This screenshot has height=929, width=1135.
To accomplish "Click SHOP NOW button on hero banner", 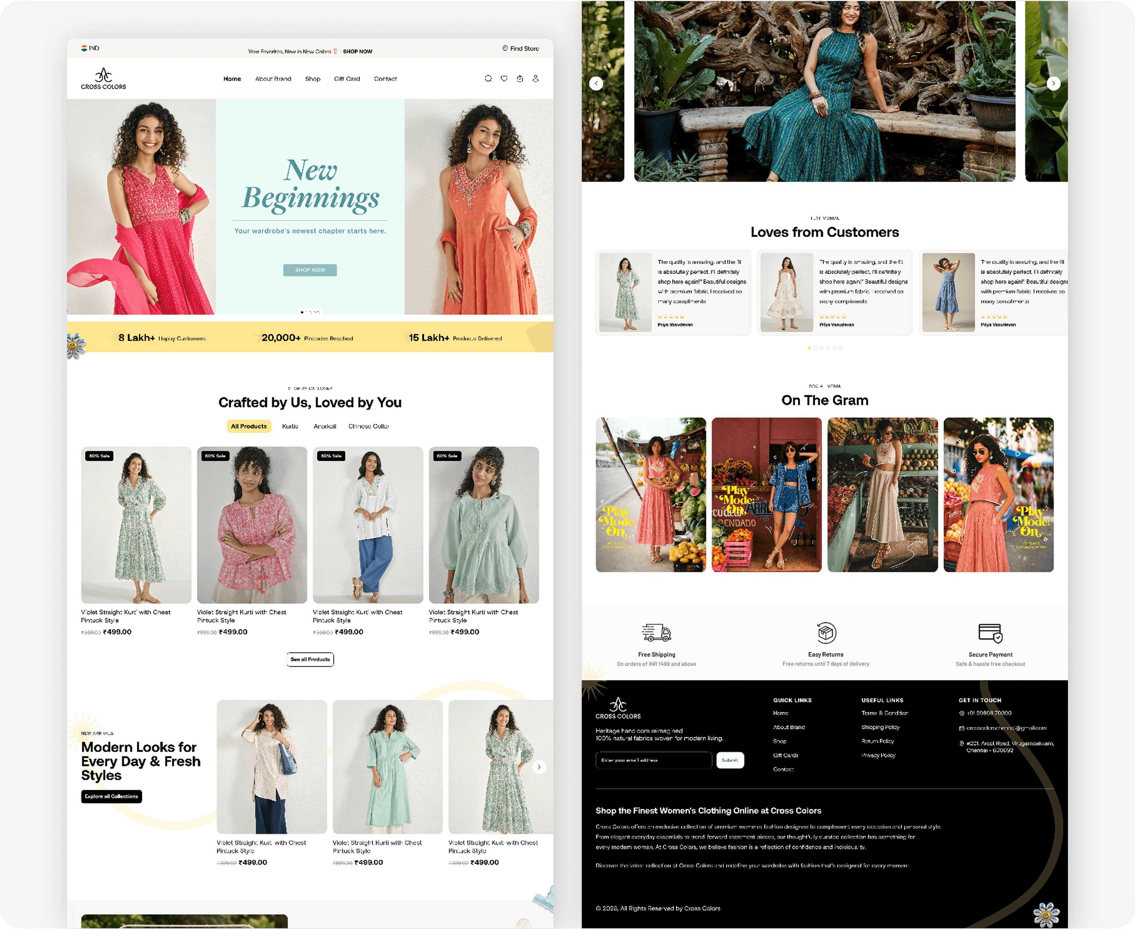I will pyautogui.click(x=310, y=270).
